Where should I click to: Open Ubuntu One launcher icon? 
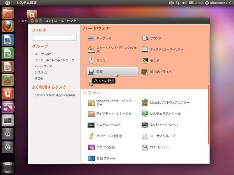(7, 93)
